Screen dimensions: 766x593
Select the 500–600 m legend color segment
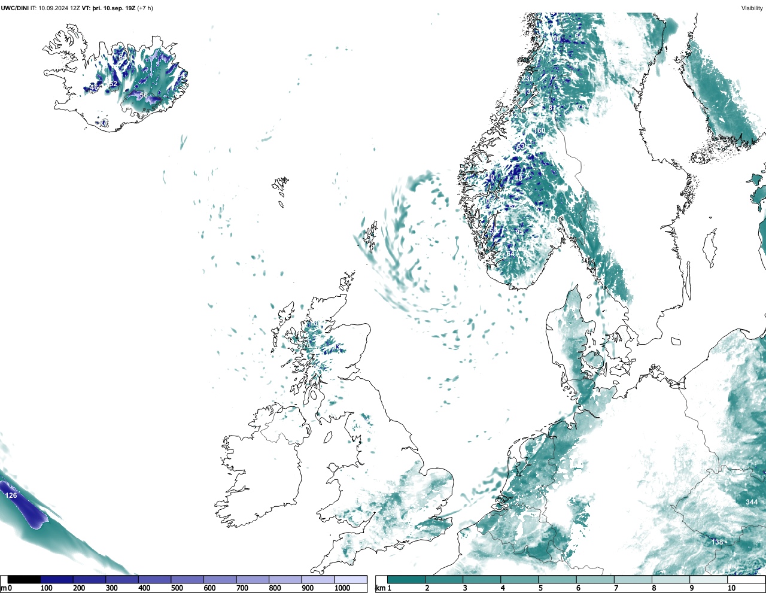pos(187,580)
